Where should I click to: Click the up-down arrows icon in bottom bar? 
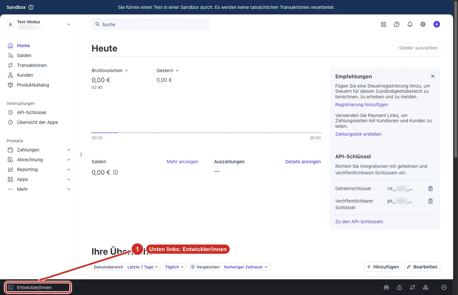[413, 287]
